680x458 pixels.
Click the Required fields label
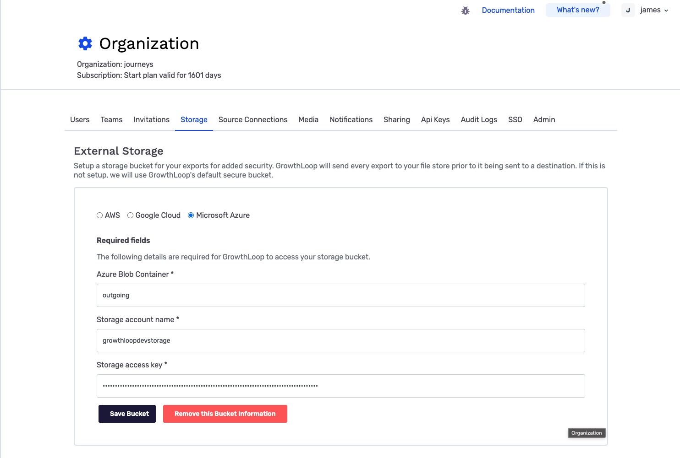pos(123,240)
